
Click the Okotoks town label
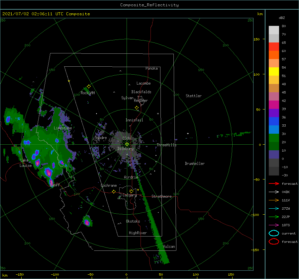[x=133, y=221]
